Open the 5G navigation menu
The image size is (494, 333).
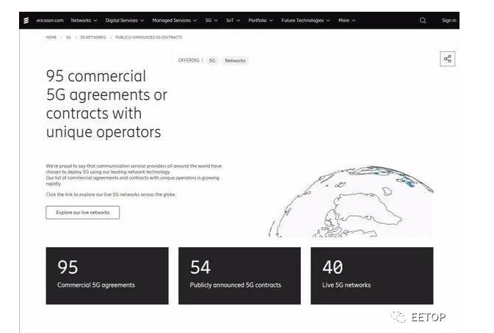tap(211, 21)
